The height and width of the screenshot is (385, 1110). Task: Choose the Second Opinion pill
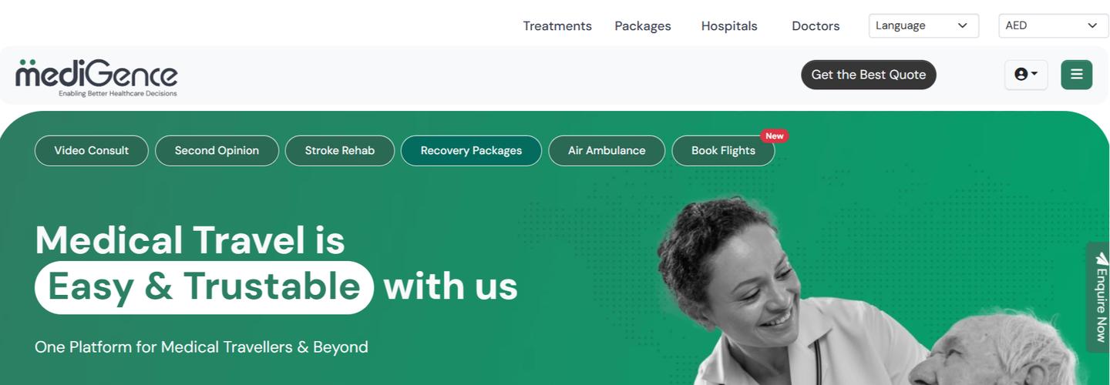tap(217, 150)
